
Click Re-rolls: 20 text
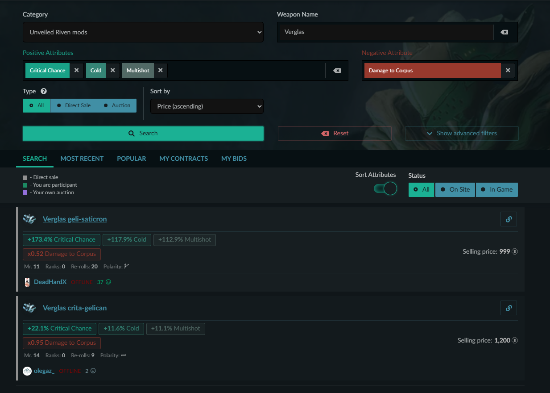coord(84,267)
